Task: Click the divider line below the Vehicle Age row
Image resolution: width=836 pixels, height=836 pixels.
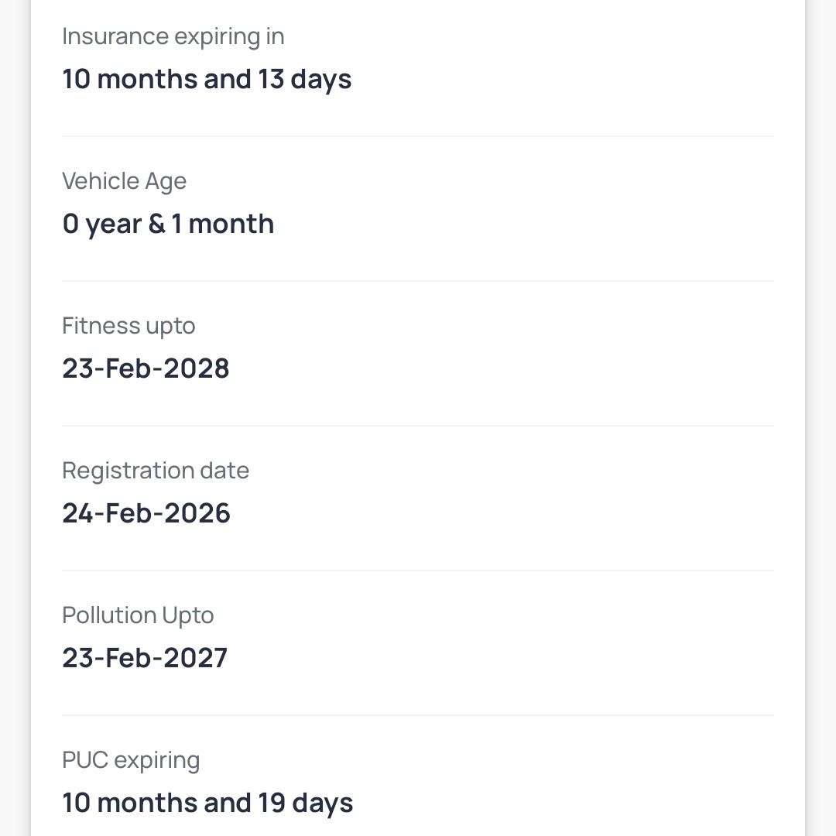Action: coord(418,281)
